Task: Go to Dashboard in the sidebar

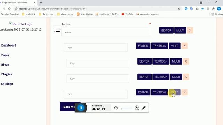Action: (9, 45)
